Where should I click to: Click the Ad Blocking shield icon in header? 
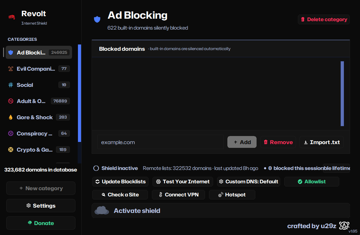click(x=97, y=19)
